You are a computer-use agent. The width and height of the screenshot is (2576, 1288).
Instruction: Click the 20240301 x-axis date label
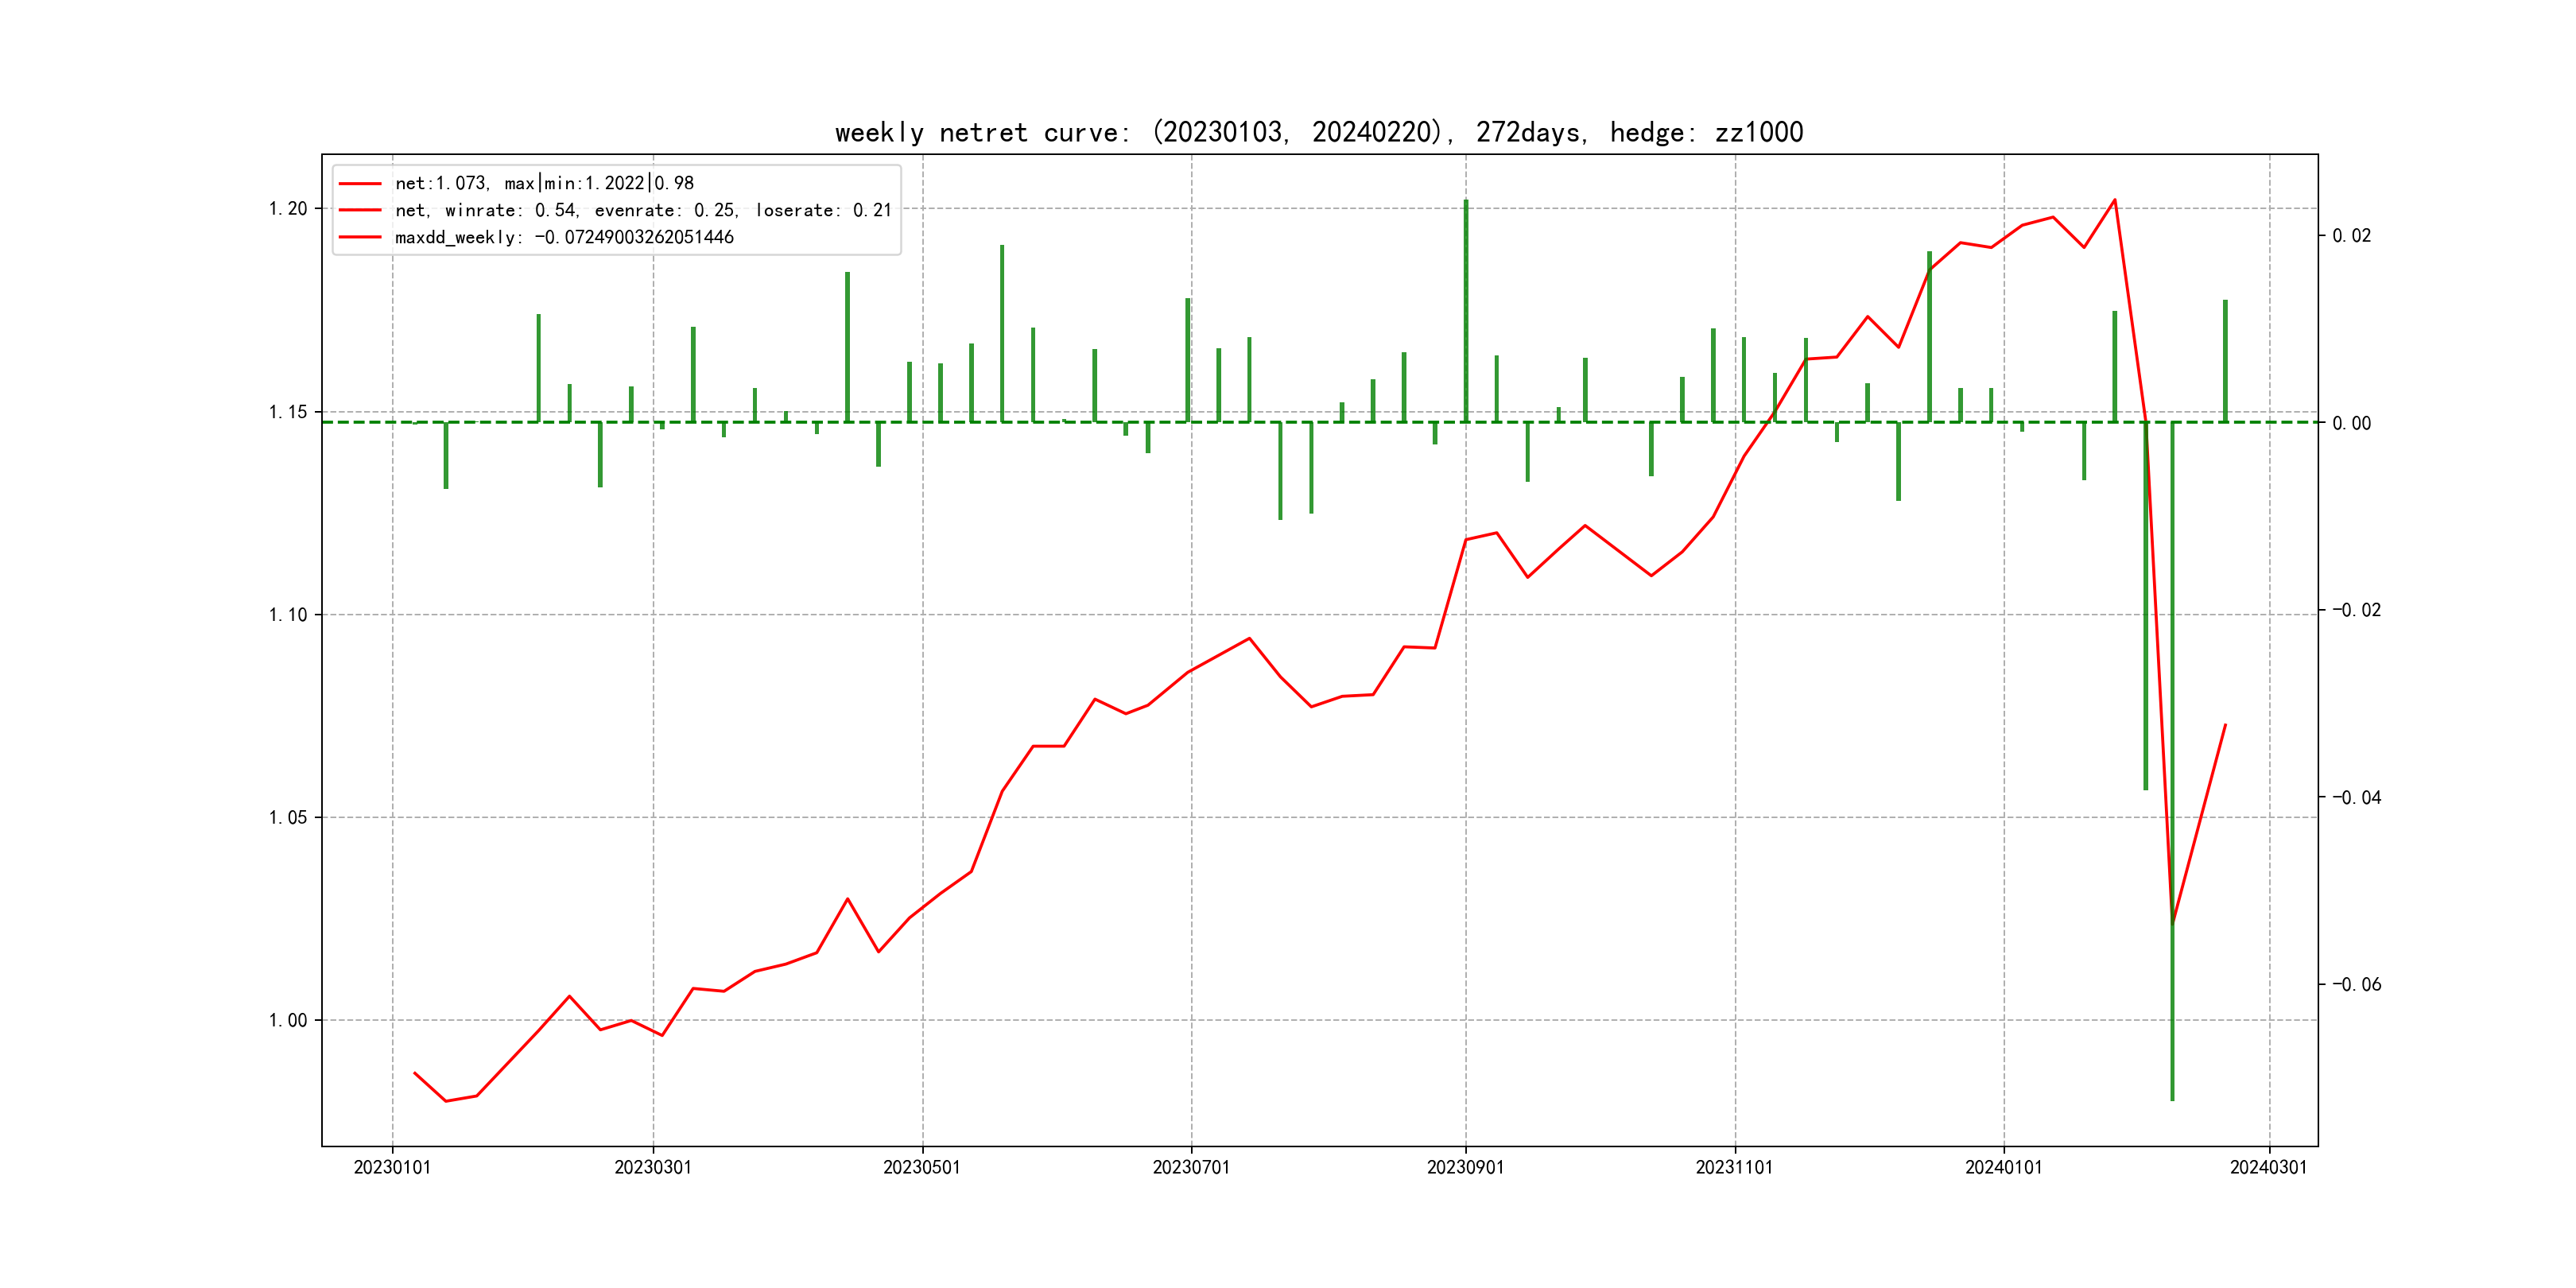click(x=2268, y=1167)
